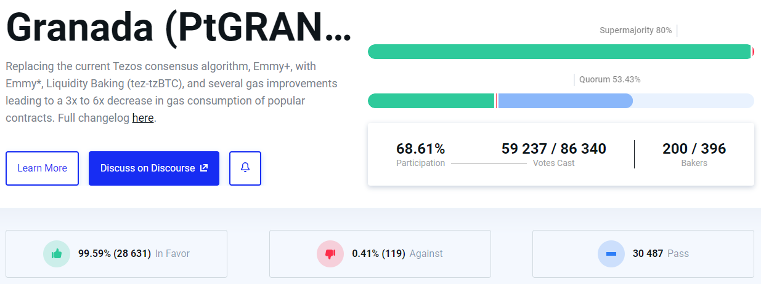Follow the full changelog 'here' link
This screenshot has width=761, height=284.
click(143, 117)
